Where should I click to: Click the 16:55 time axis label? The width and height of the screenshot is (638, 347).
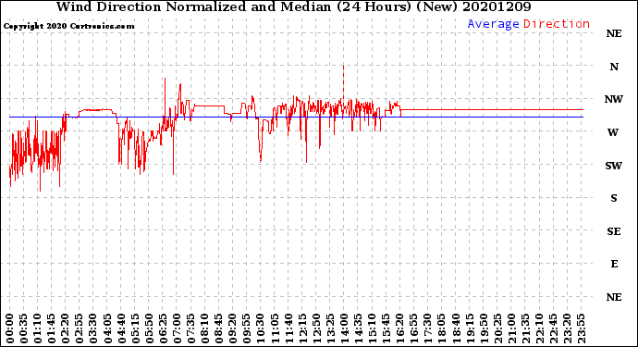coord(414,328)
